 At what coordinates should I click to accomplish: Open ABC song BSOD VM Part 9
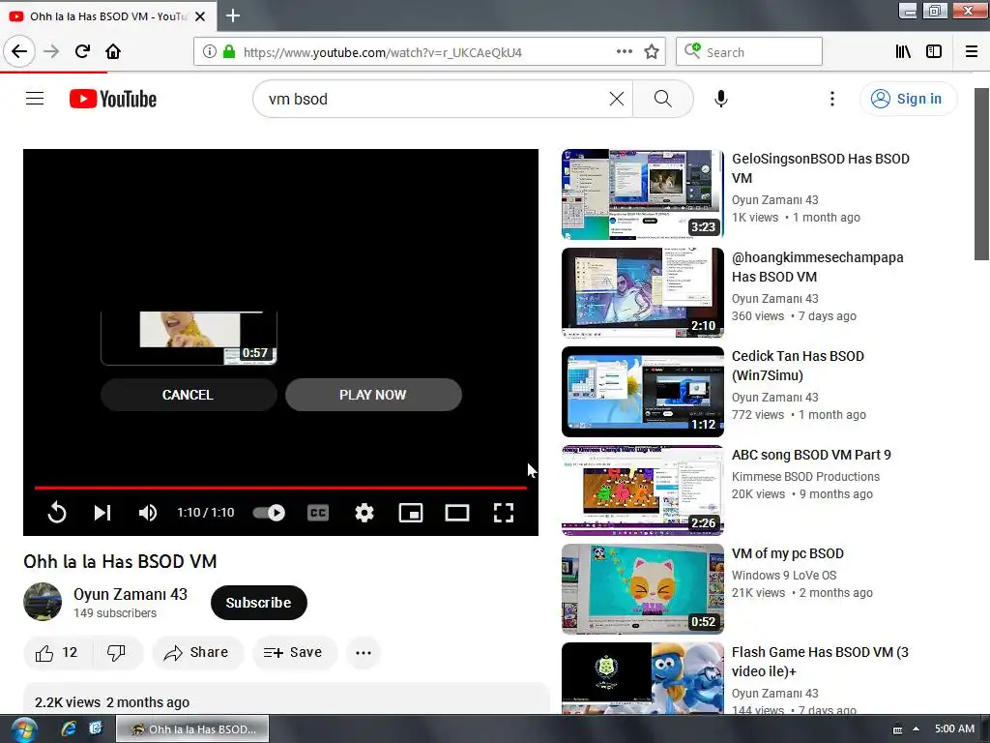pos(811,455)
